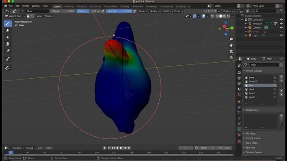Open Object Data mesh properties tab
Viewport: 287px width, 161px height.
click(239, 129)
